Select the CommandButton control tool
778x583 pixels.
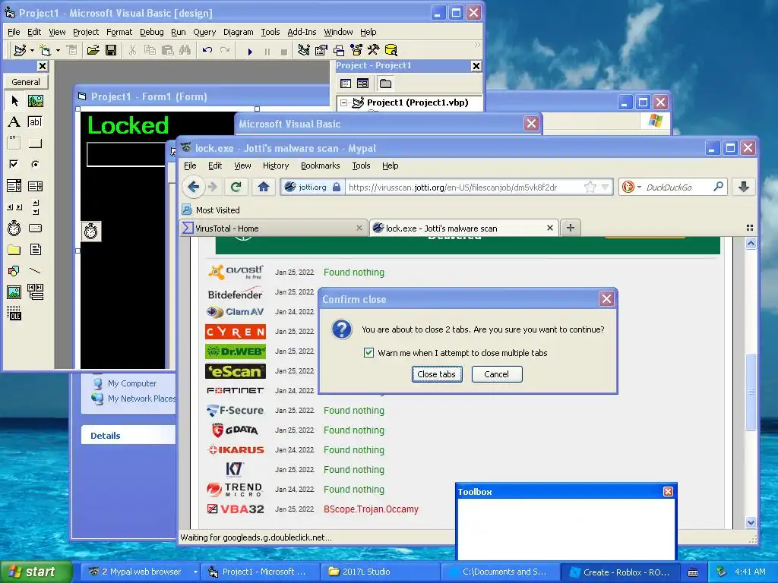tap(35, 143)
